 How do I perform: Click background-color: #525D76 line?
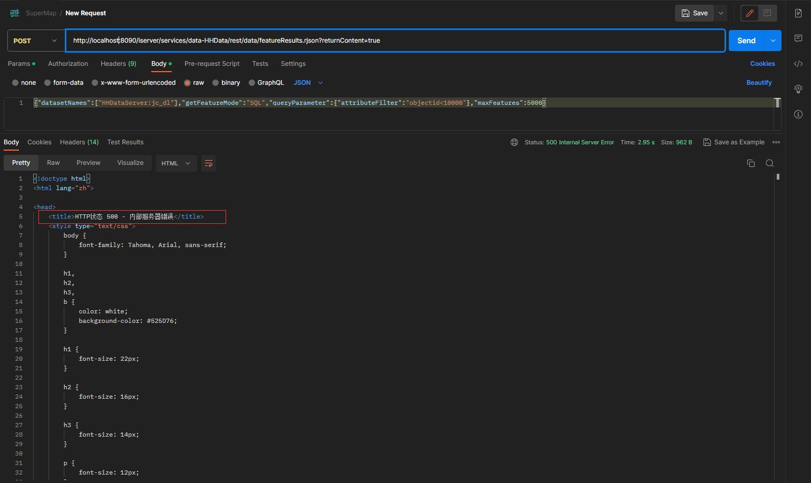pyautogui.click(x=128, y=321)
